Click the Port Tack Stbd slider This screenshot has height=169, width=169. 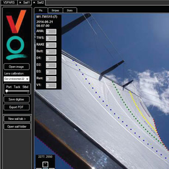click(17, 91)
